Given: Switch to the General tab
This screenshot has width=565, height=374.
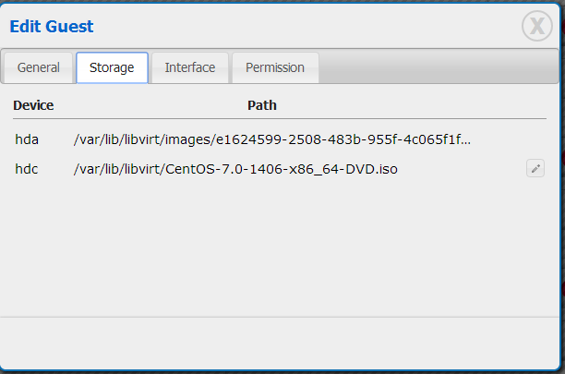Looking at the screenshot, I should coord(39,67).
